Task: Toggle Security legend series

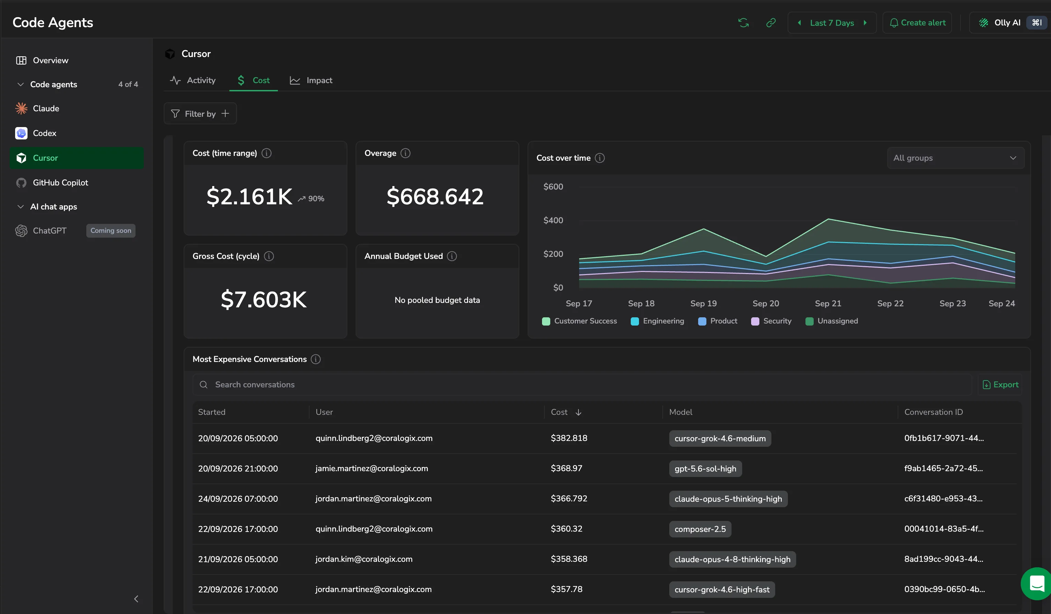Action: coord(771,321)
